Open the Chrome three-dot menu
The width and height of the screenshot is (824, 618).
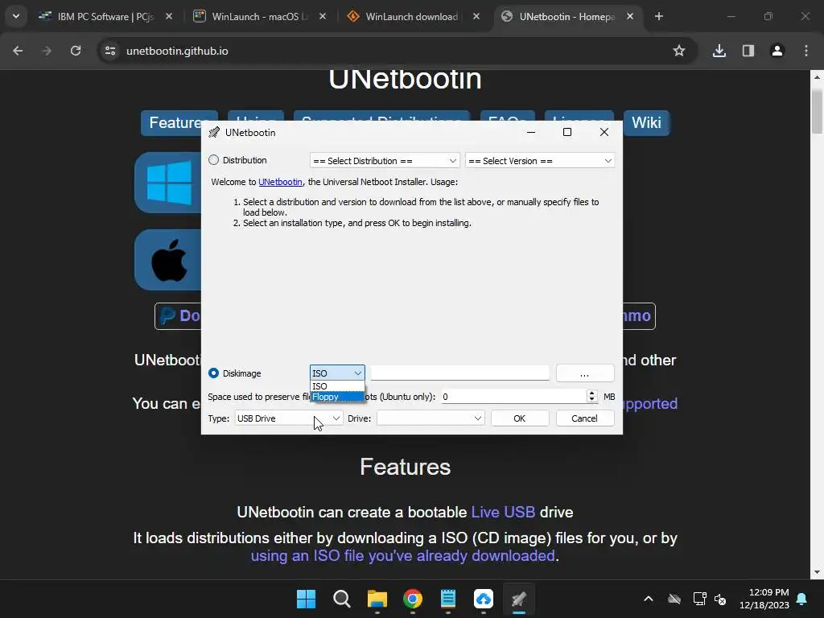point(806,51)
